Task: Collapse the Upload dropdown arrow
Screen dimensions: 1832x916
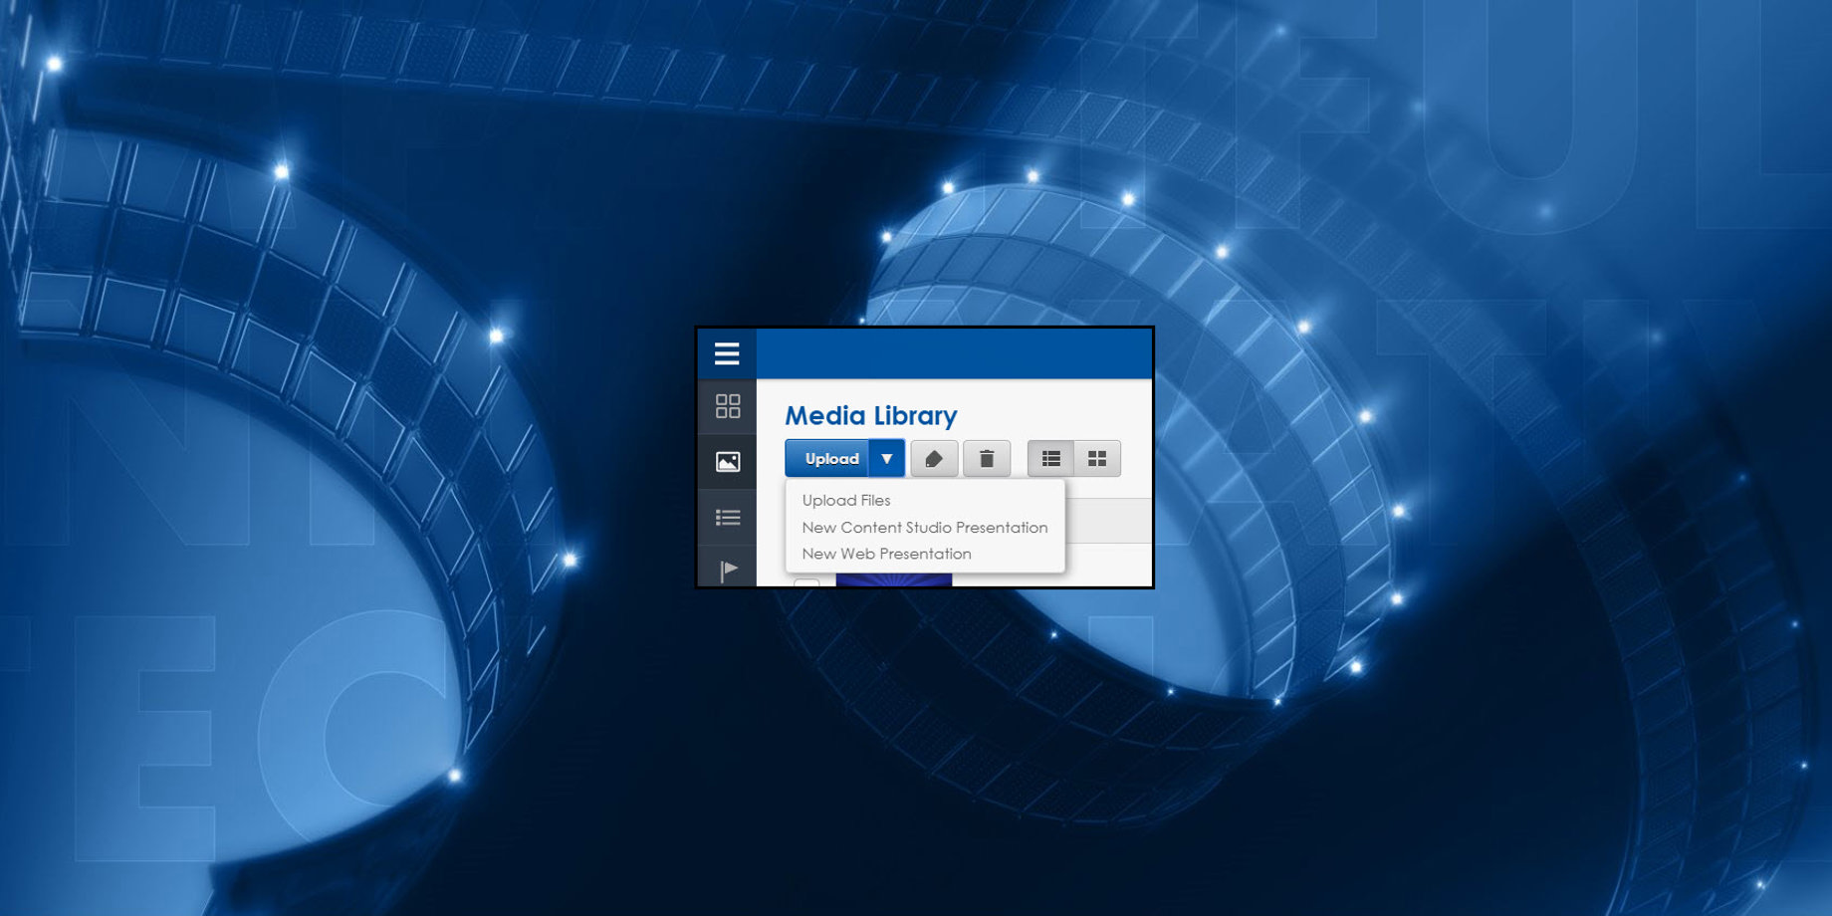Action: pyautogui.click(x=887, y=458)
